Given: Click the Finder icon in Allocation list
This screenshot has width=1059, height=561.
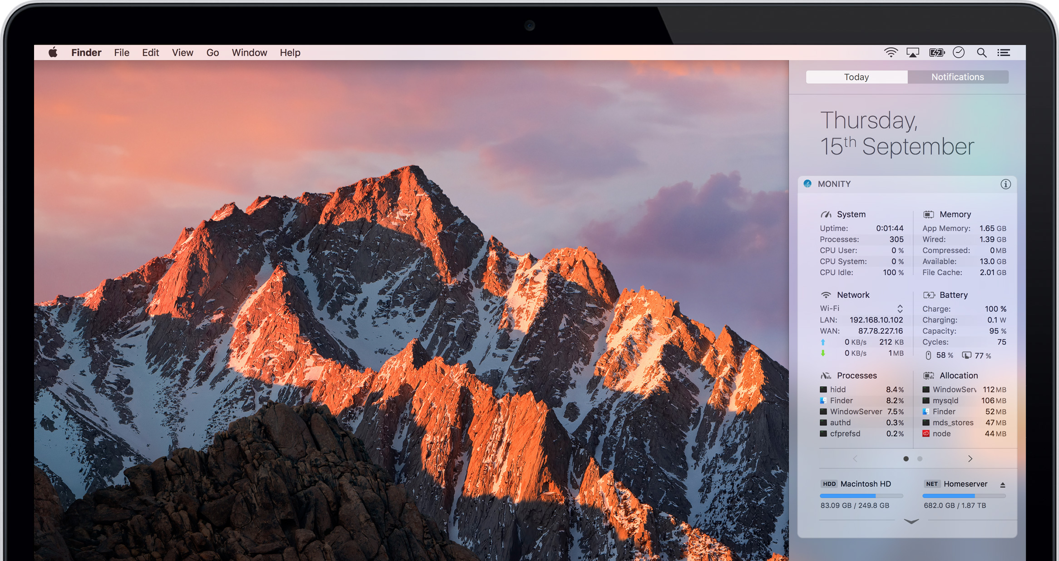Looking at the screenshot, I should tap(926, 412).
